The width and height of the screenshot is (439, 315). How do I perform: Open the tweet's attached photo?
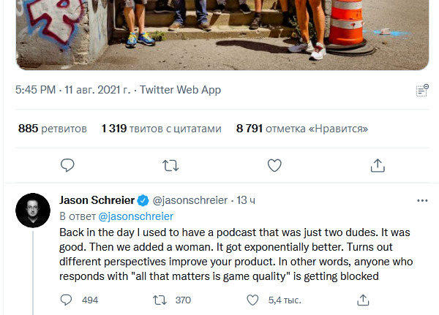tap(219, 33)
